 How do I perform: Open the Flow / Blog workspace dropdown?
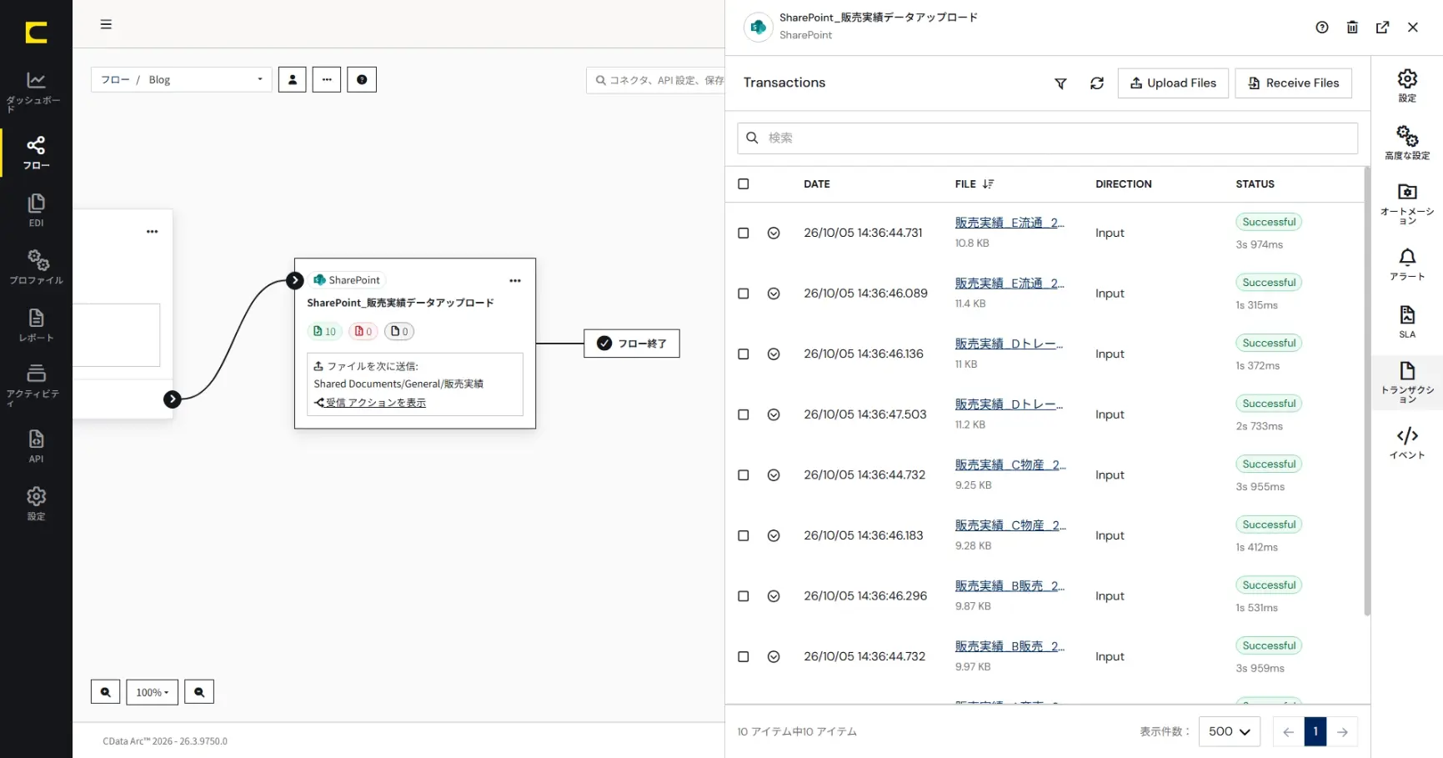coord(182,80)
